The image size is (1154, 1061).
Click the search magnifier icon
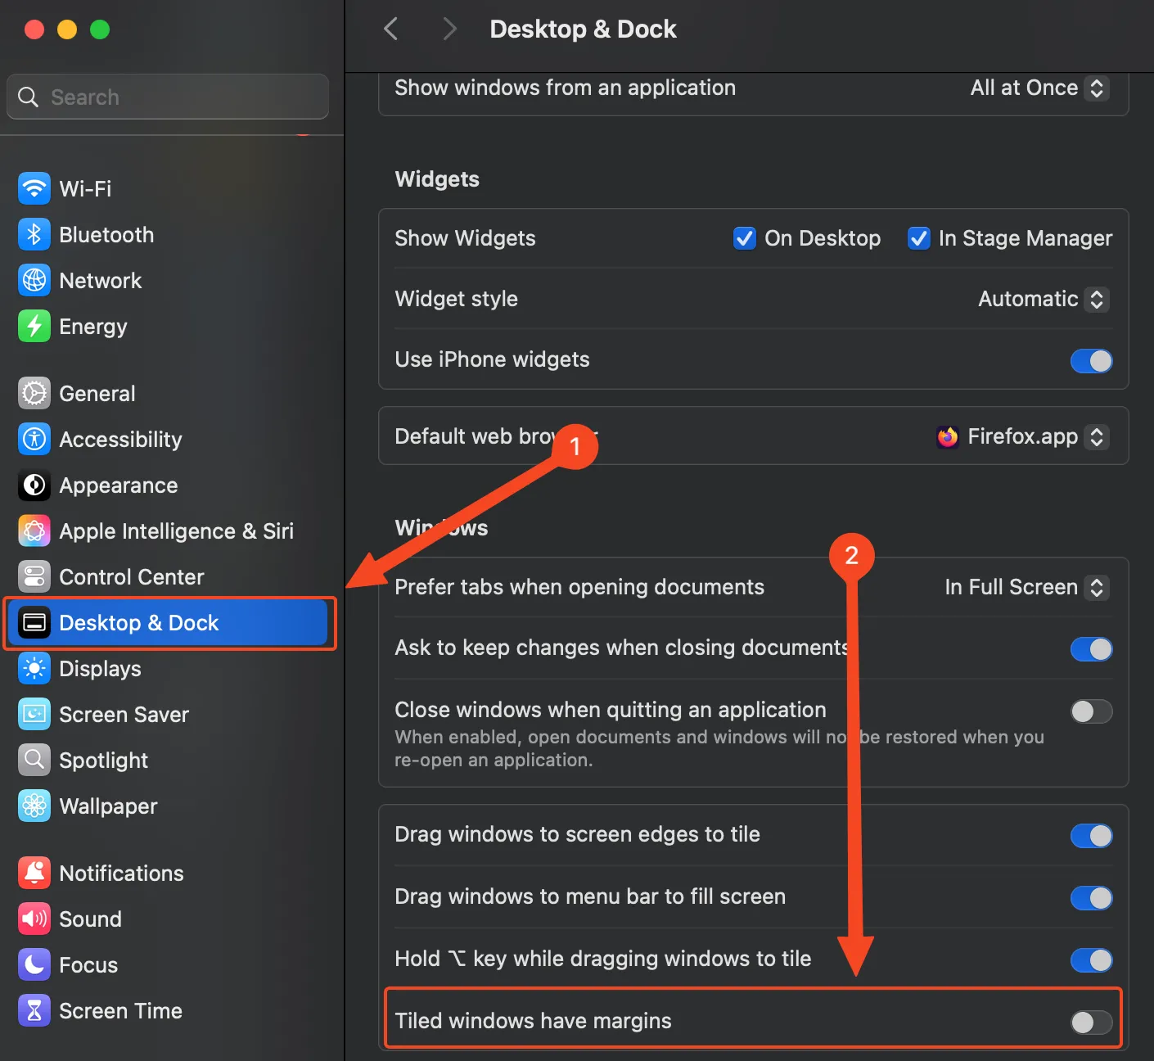point(29,97)
